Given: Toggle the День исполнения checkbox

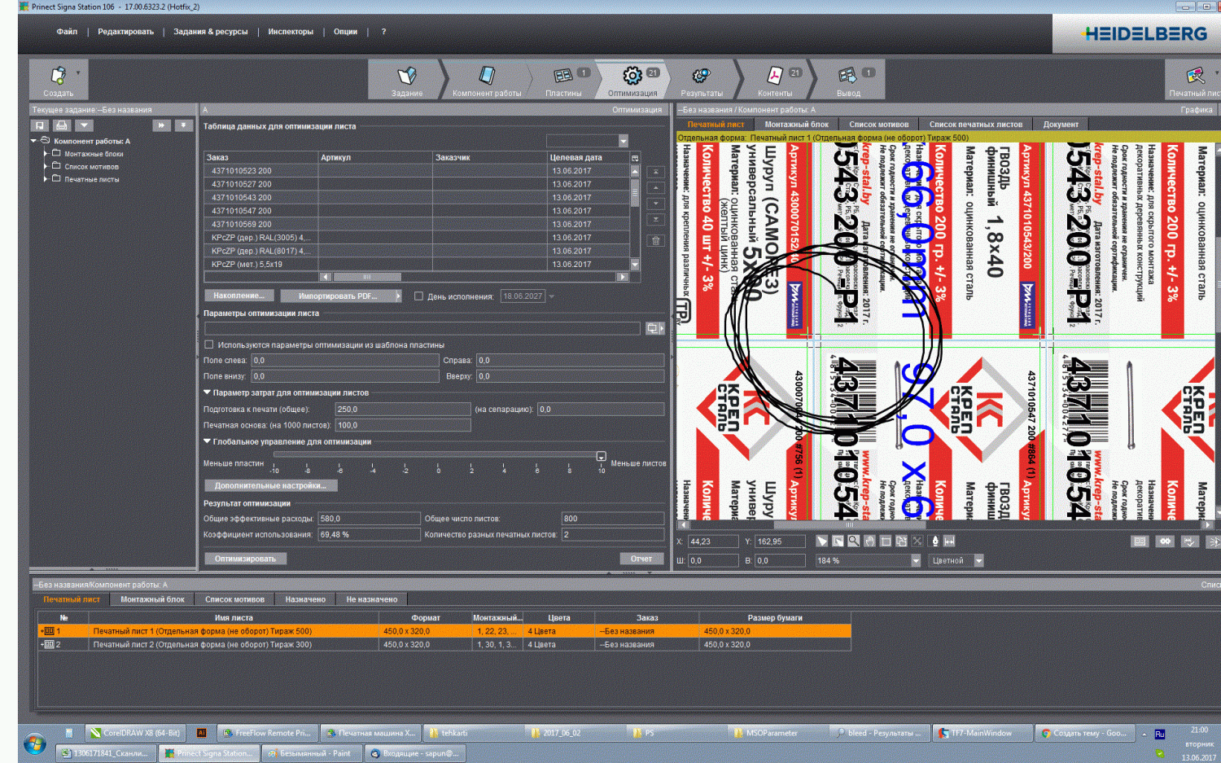Looking at the screenshot, I should point(418,296).
